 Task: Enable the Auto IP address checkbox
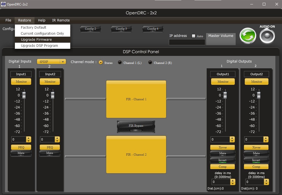[193, 36]
